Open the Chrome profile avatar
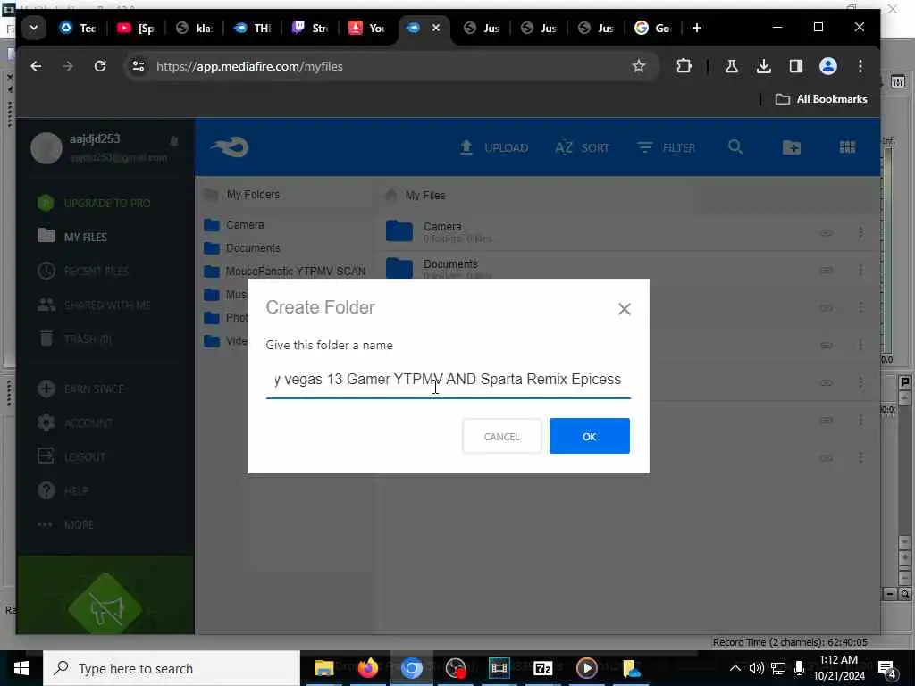The image size is (915, 686). (x=827, y=66)
